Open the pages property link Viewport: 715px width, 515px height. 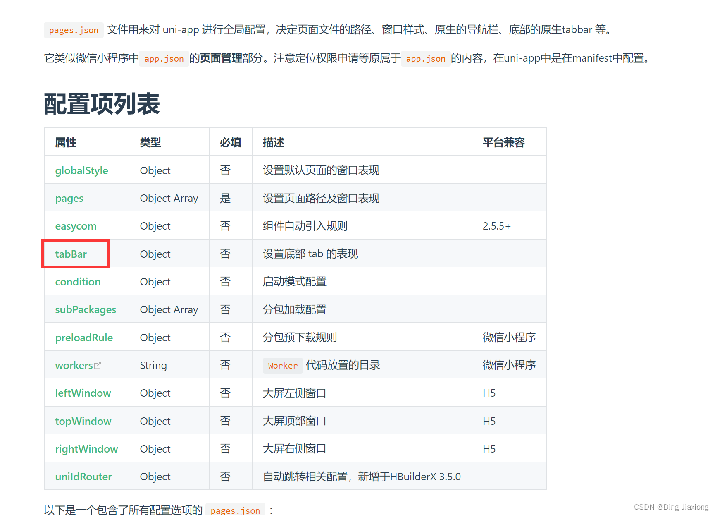tap(69, 199)
